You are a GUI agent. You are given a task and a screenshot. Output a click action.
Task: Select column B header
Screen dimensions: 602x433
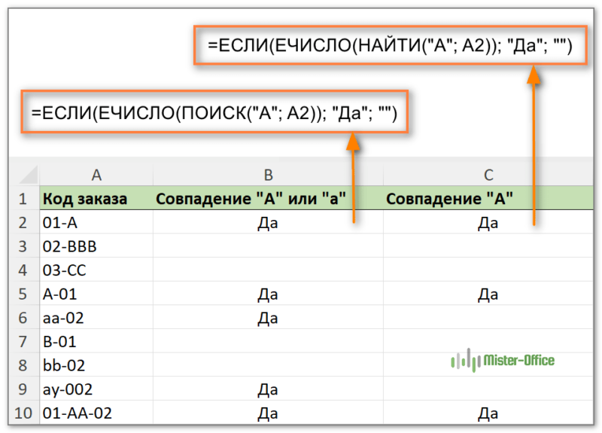(x=268, y=175)
